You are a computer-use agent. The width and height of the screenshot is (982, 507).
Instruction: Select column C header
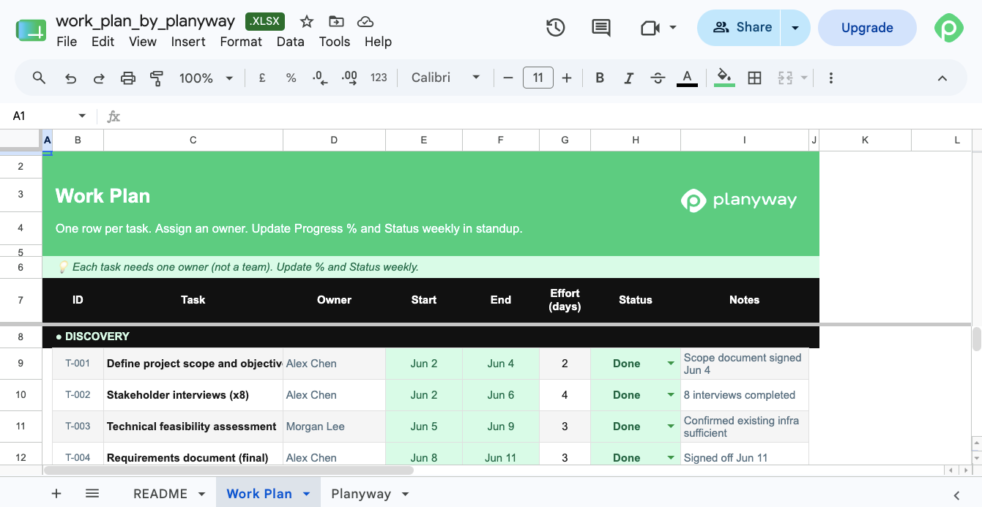193,140
